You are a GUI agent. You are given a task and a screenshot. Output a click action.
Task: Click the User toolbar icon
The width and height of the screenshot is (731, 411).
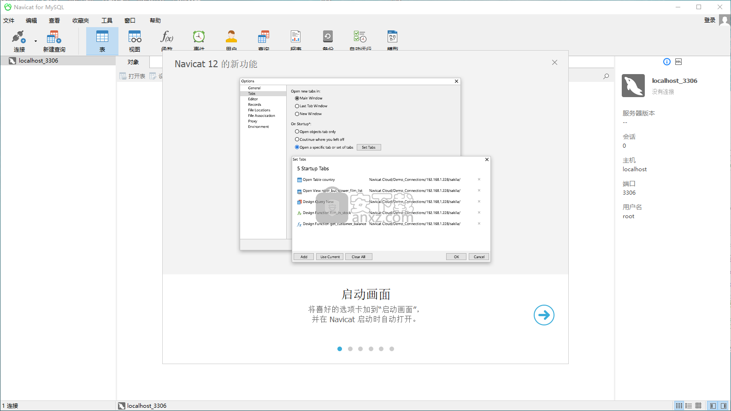click(x=231, y=37)
